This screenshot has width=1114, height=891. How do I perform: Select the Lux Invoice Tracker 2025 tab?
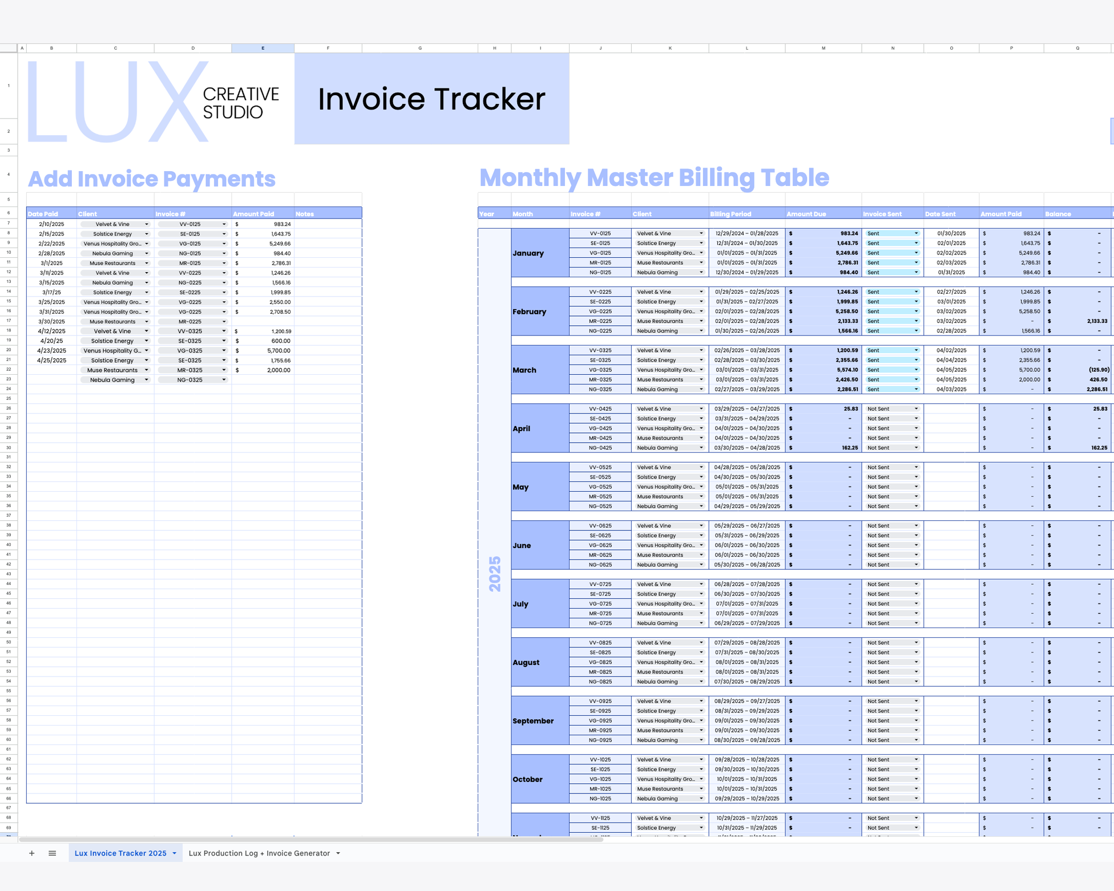120,853
